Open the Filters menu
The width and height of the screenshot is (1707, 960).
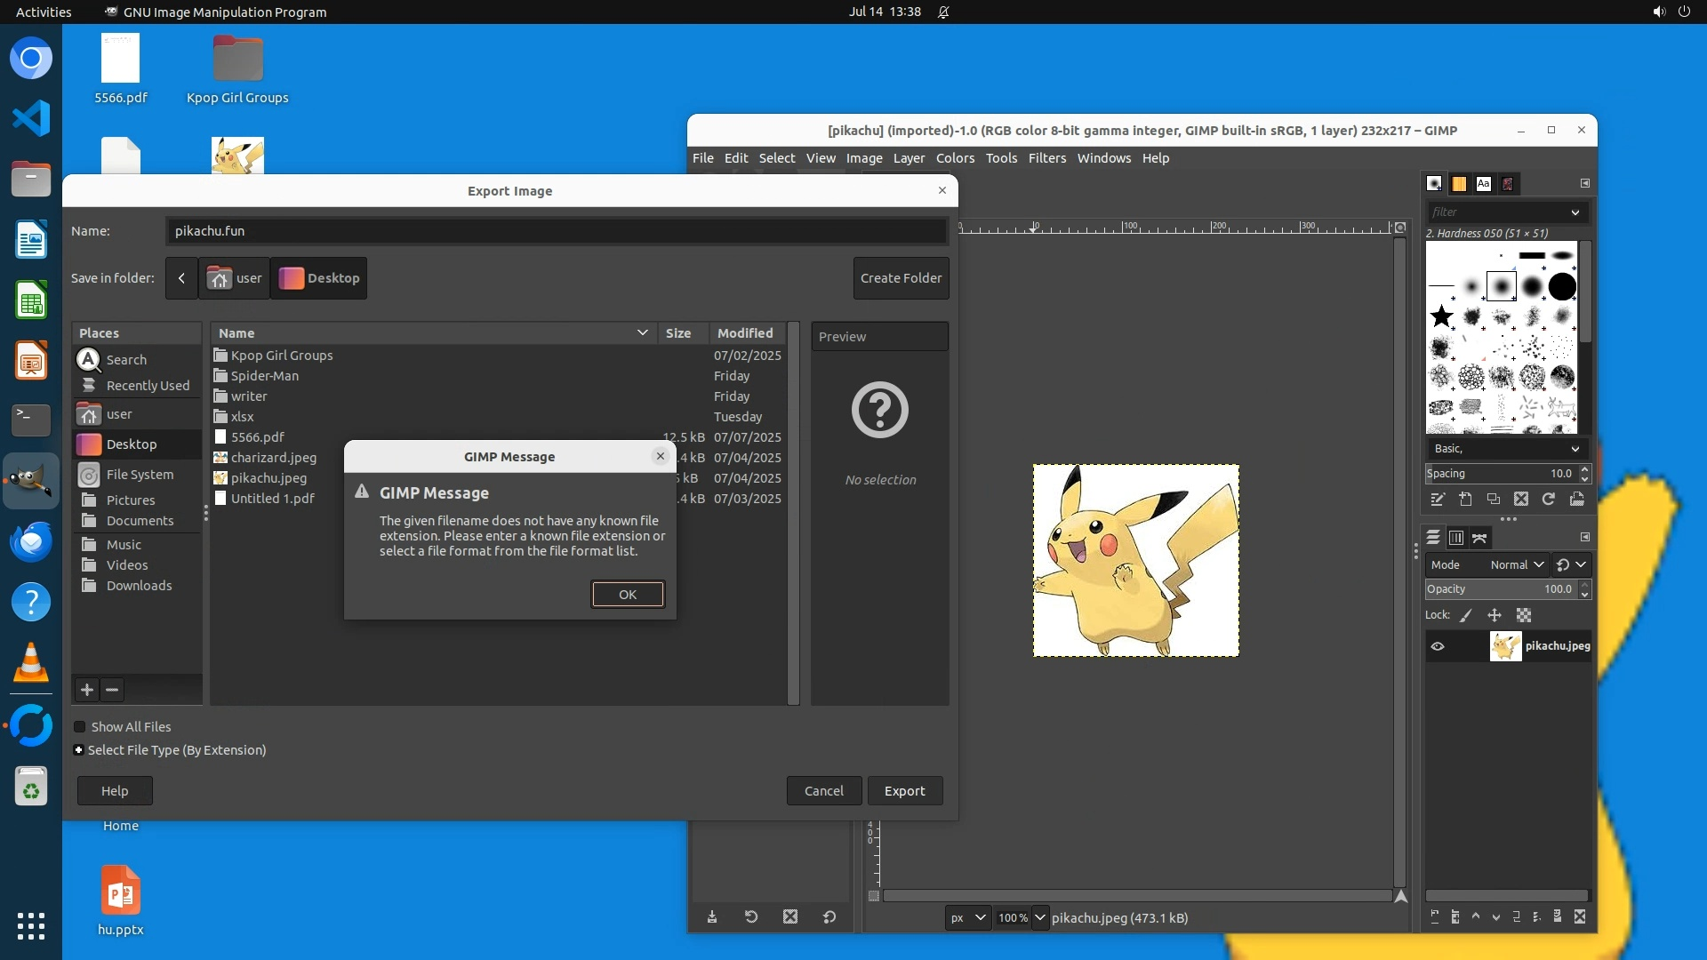pyautogui.click(x=1046, y=158)
